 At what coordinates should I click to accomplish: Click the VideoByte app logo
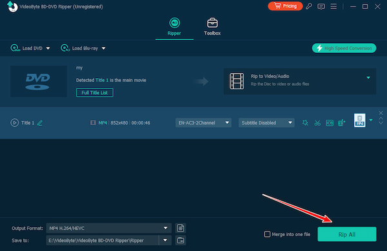12,6
